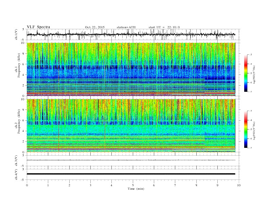Click the "2" kHz tick of ch.2 spectrogram

23,142
